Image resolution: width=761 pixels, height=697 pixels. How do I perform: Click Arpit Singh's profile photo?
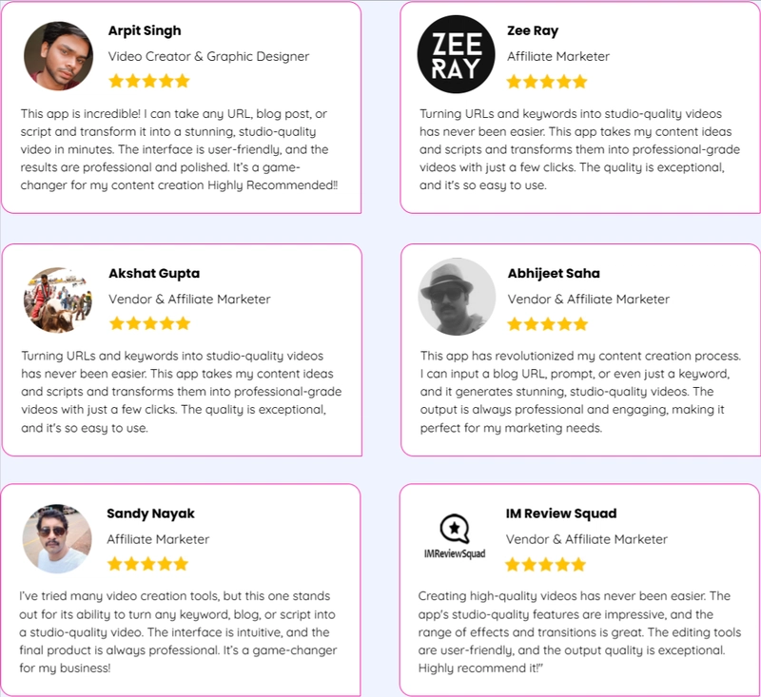59,56
